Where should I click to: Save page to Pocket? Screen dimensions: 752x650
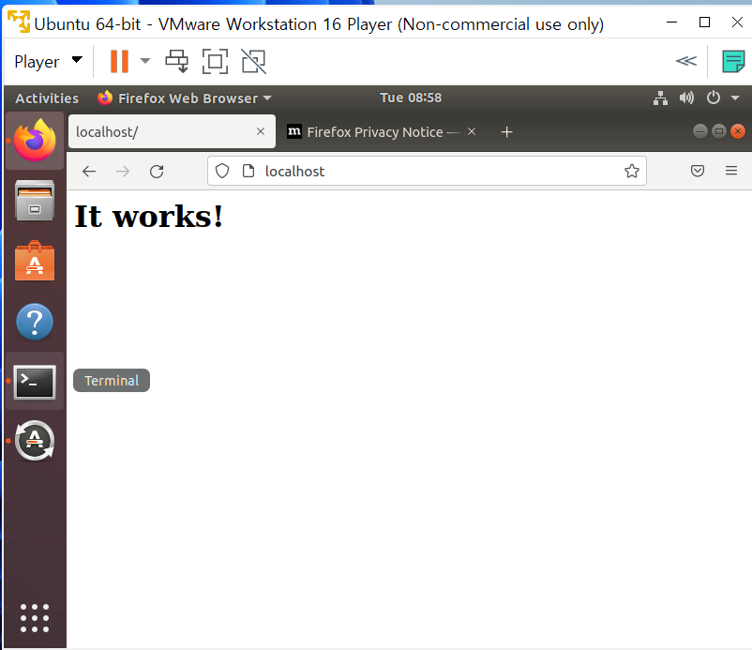pos(698,171)
